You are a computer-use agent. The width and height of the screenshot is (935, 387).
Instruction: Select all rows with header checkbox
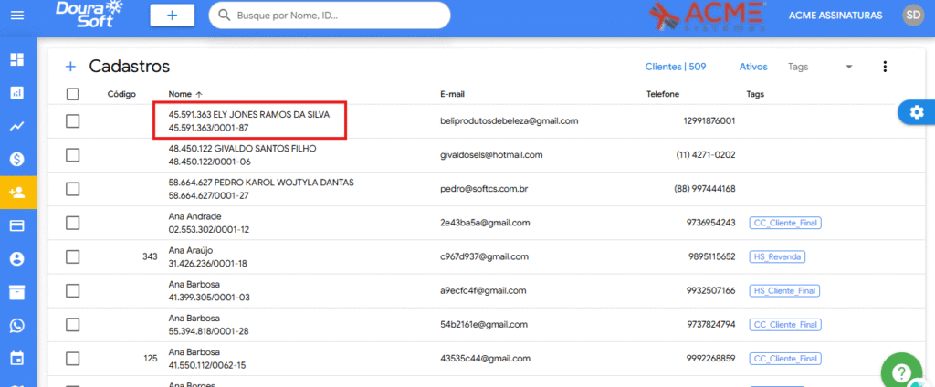click(x=73, y=94)
